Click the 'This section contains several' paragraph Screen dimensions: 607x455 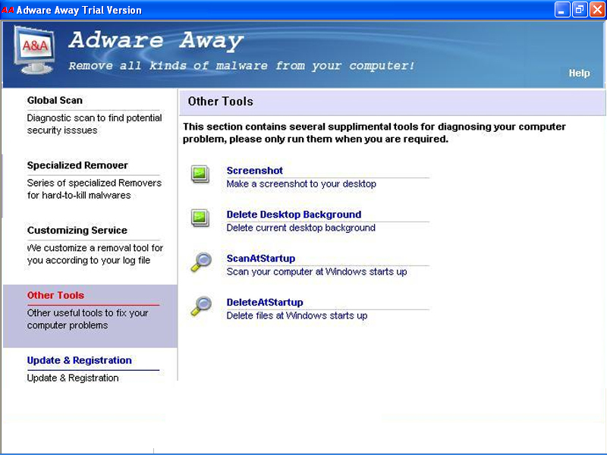pyautogui.click(x=374, y=133)
